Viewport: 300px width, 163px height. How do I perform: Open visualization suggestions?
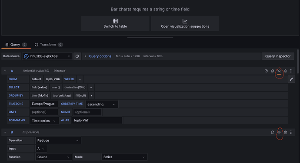click(185, 24)
